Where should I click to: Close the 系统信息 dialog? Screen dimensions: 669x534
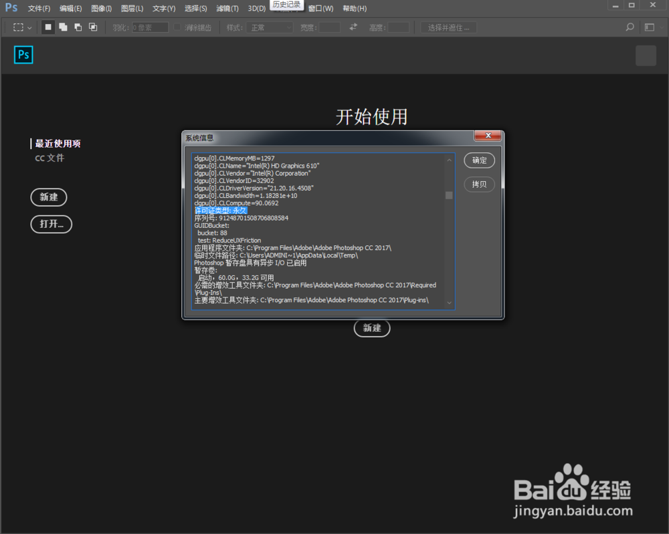tap(488, 136)
